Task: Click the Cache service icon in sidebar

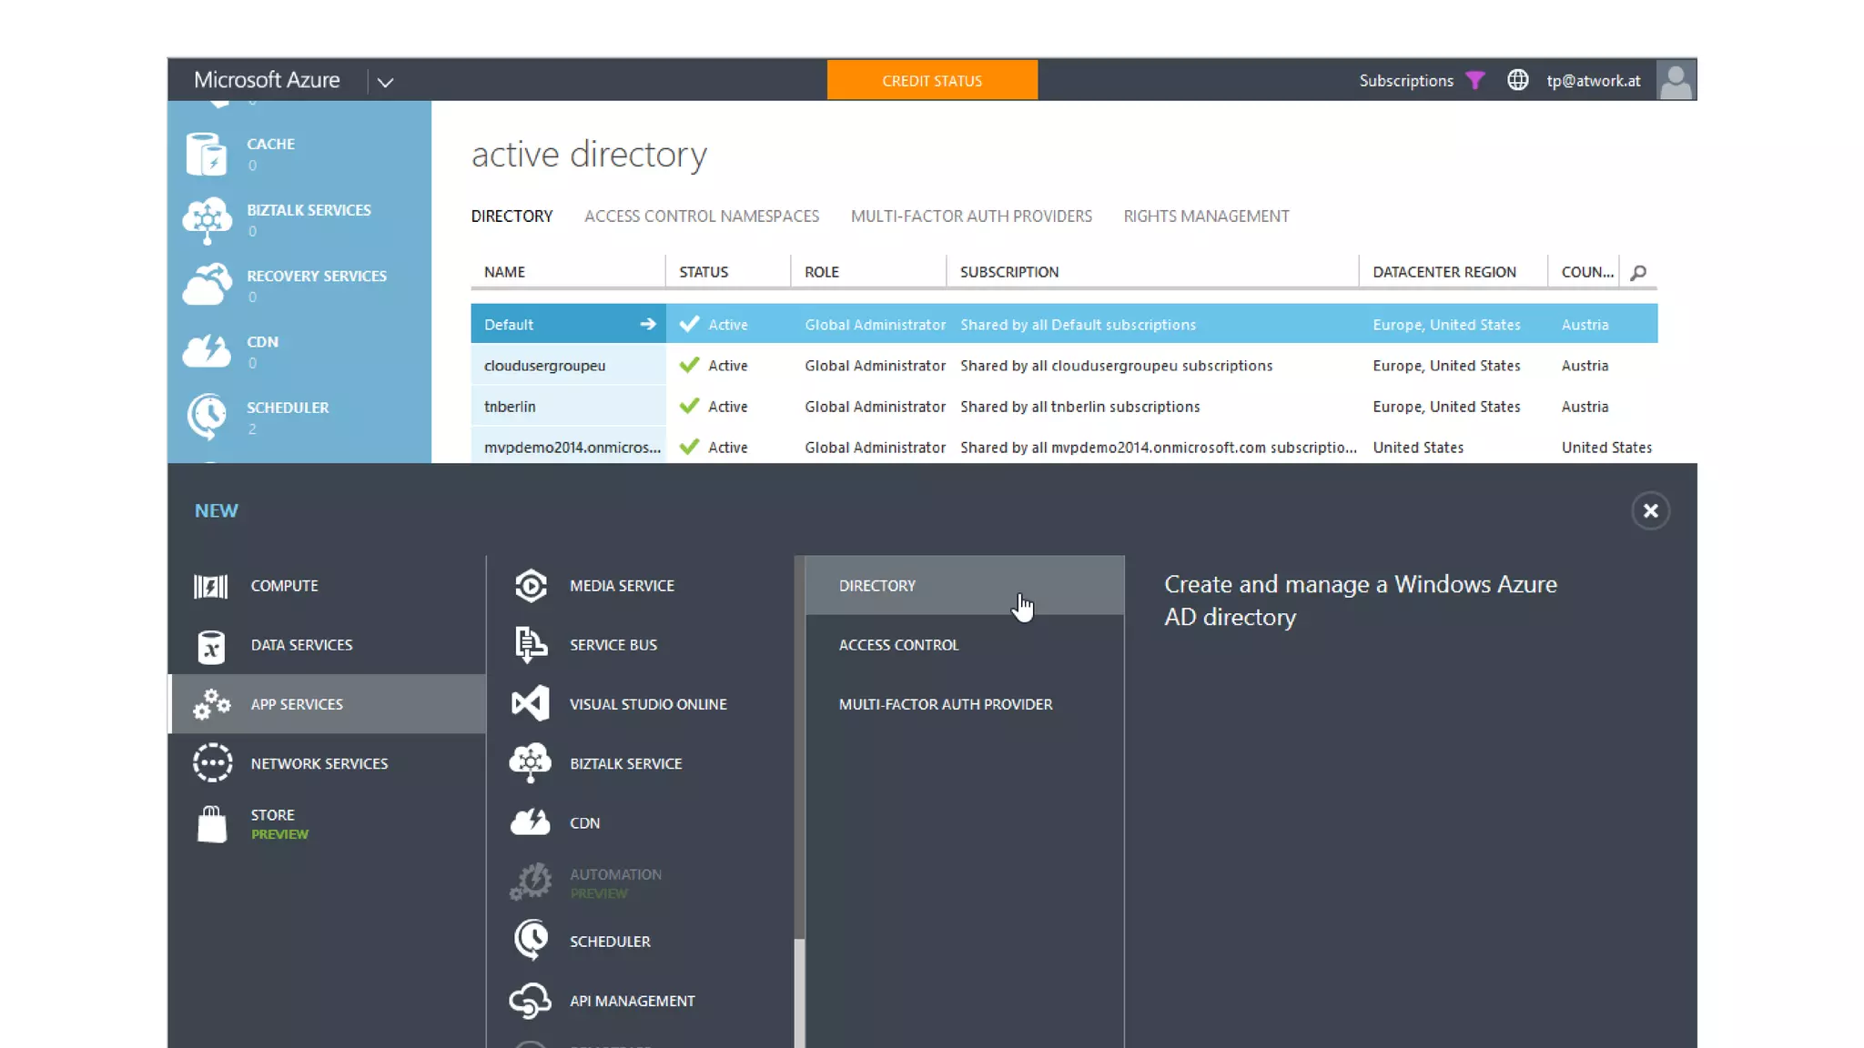Action: click(x=207, y=154)
